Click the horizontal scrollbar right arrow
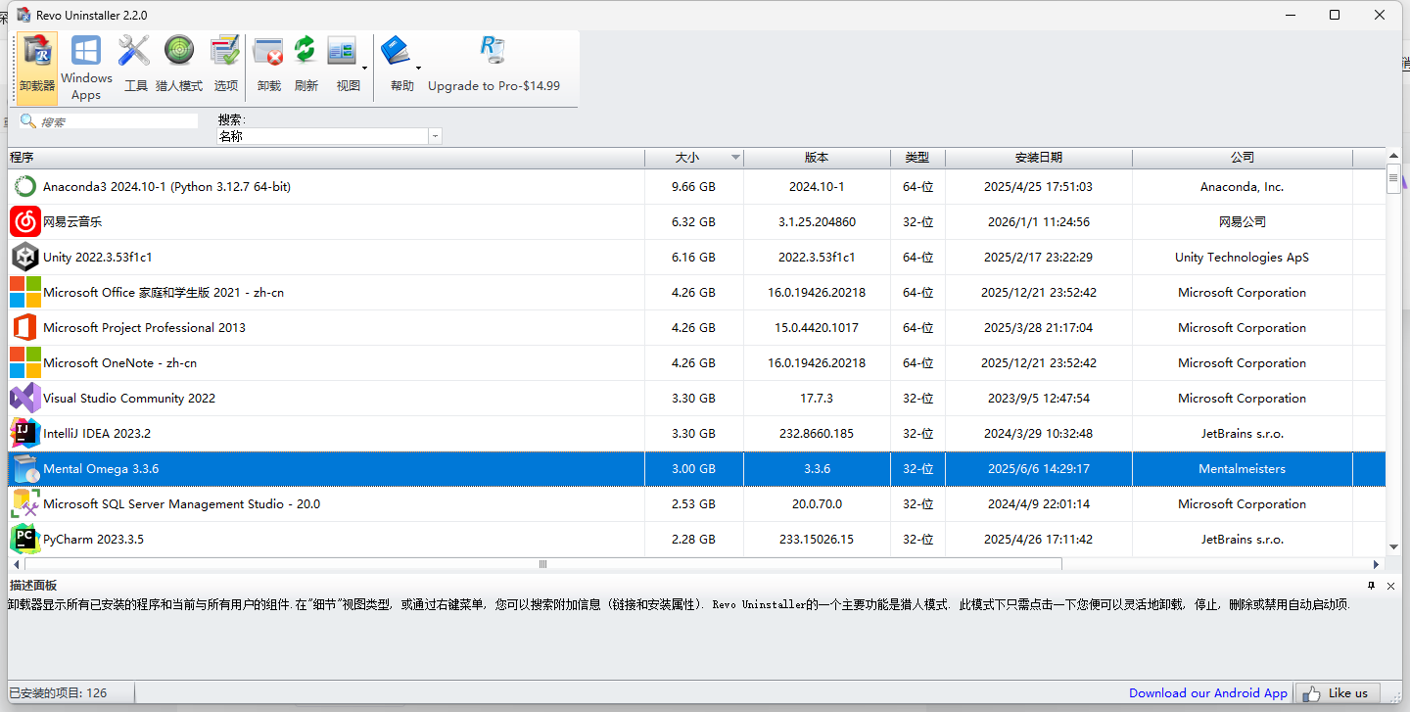This screenshot has width=1410, height=712. (1377, 564)
